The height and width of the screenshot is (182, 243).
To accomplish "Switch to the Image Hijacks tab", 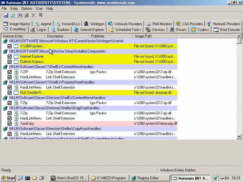I will tap(17, 24).
